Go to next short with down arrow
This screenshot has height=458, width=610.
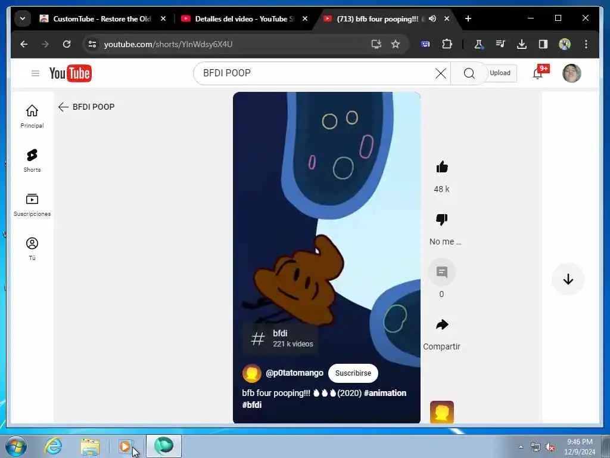point(568,279)
